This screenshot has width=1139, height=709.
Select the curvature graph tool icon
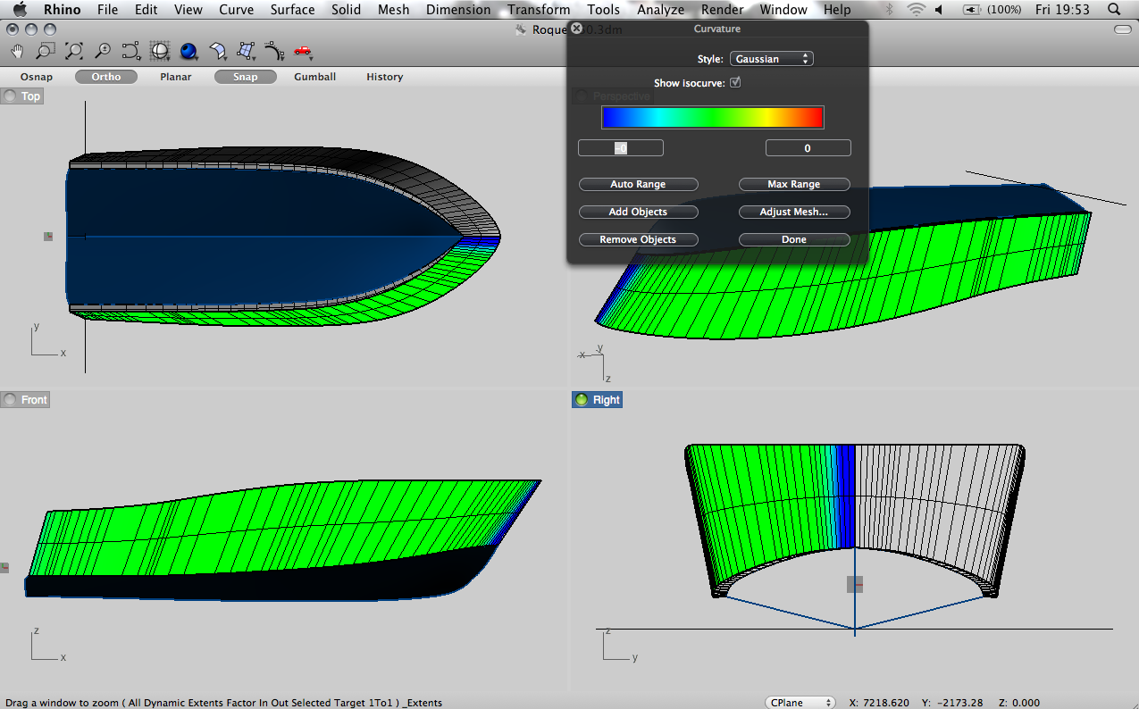[x=274, y=51]
